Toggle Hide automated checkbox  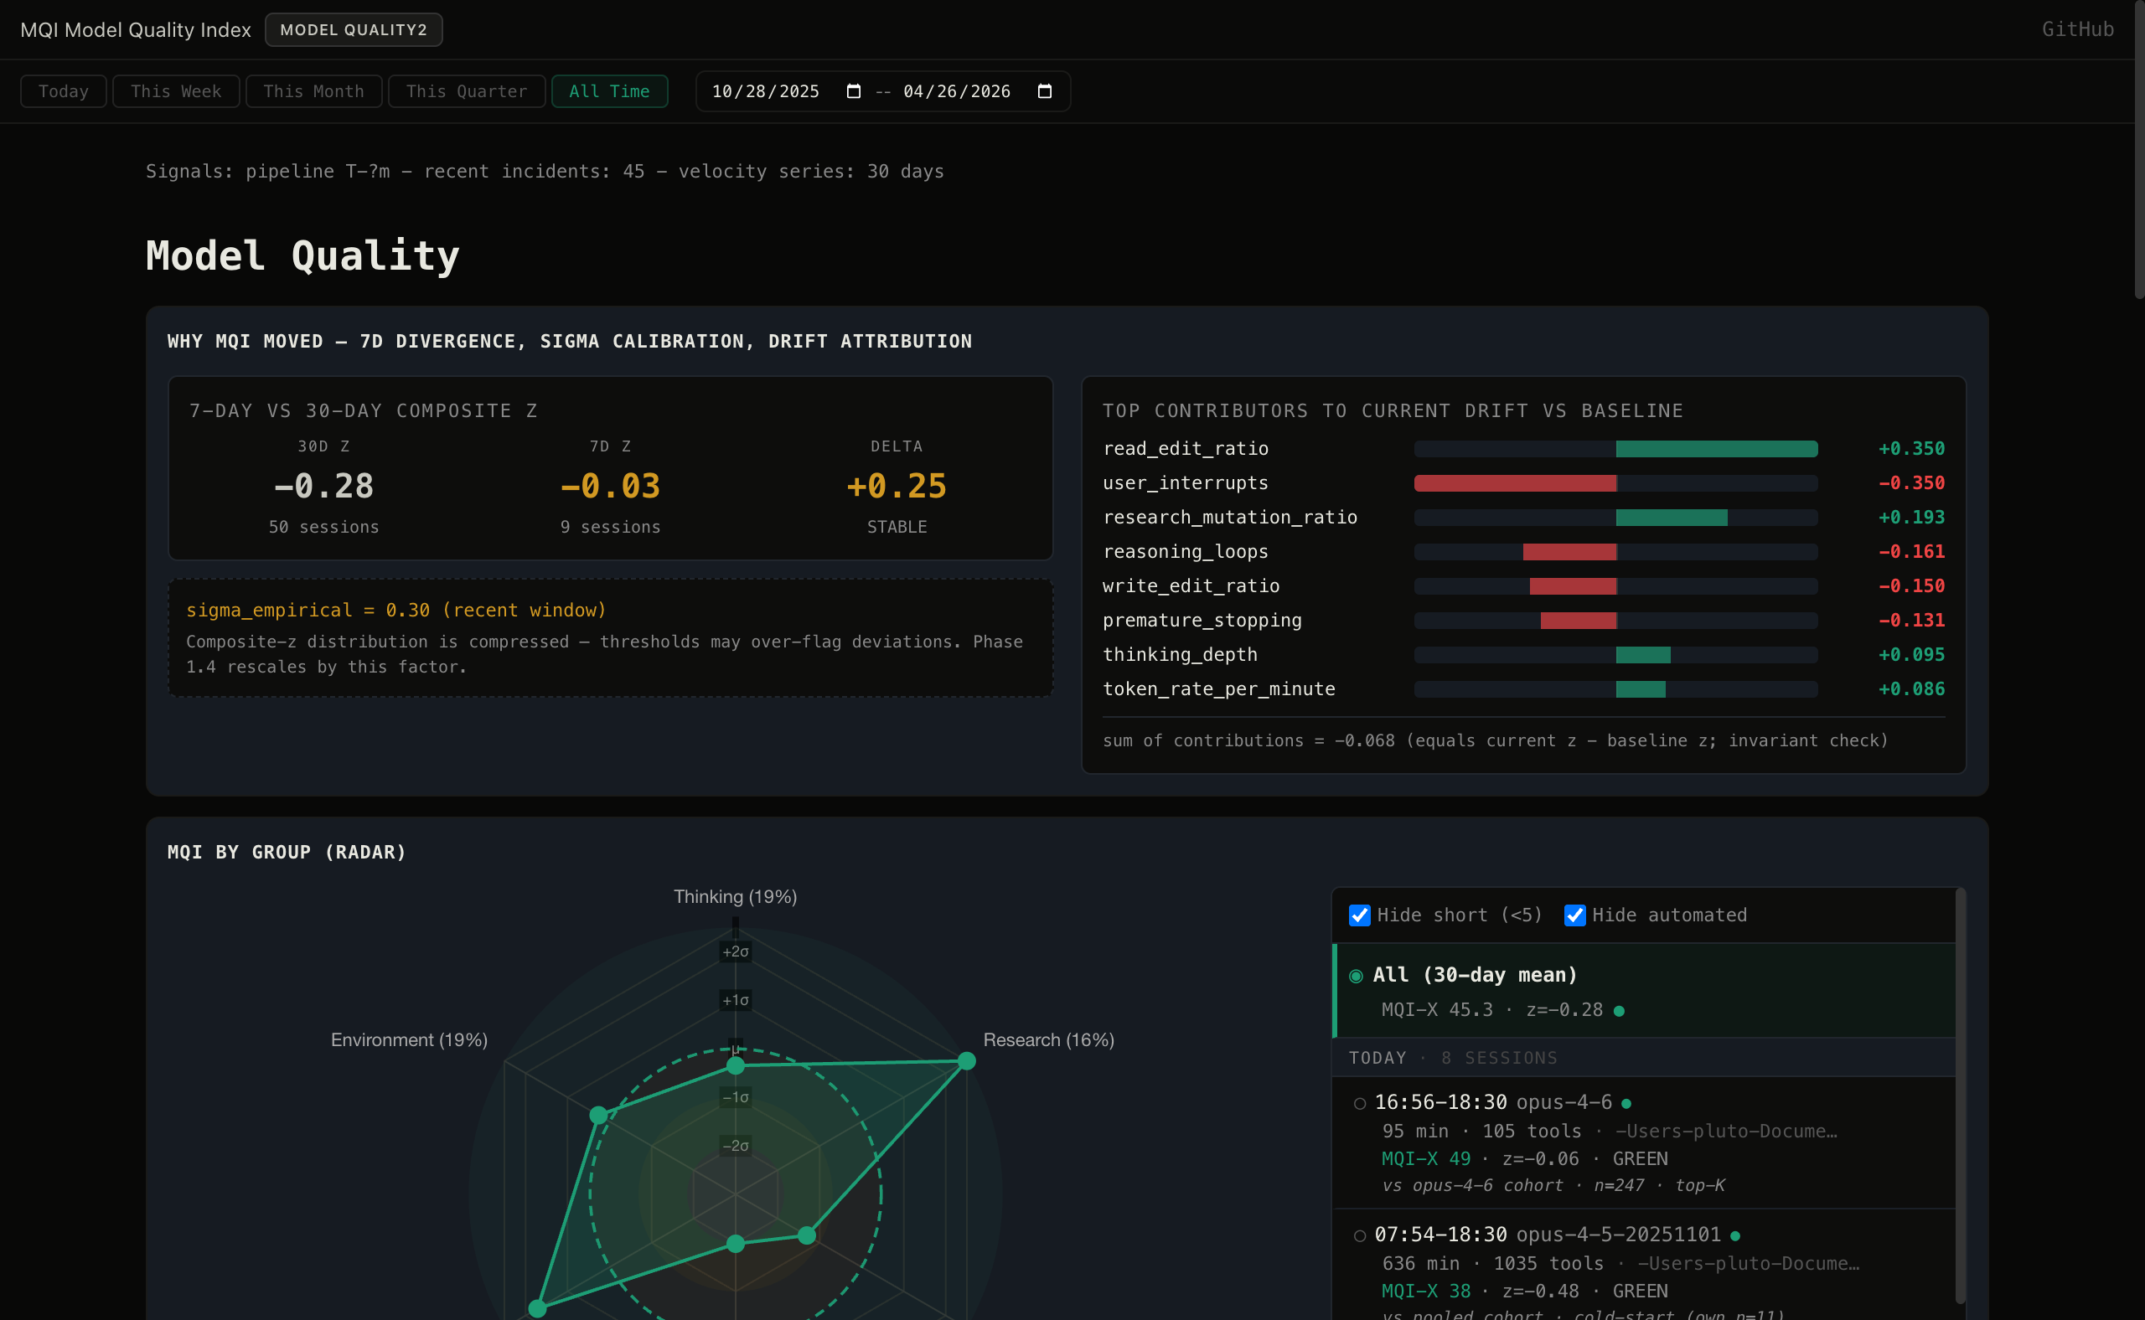point(1574,915)
